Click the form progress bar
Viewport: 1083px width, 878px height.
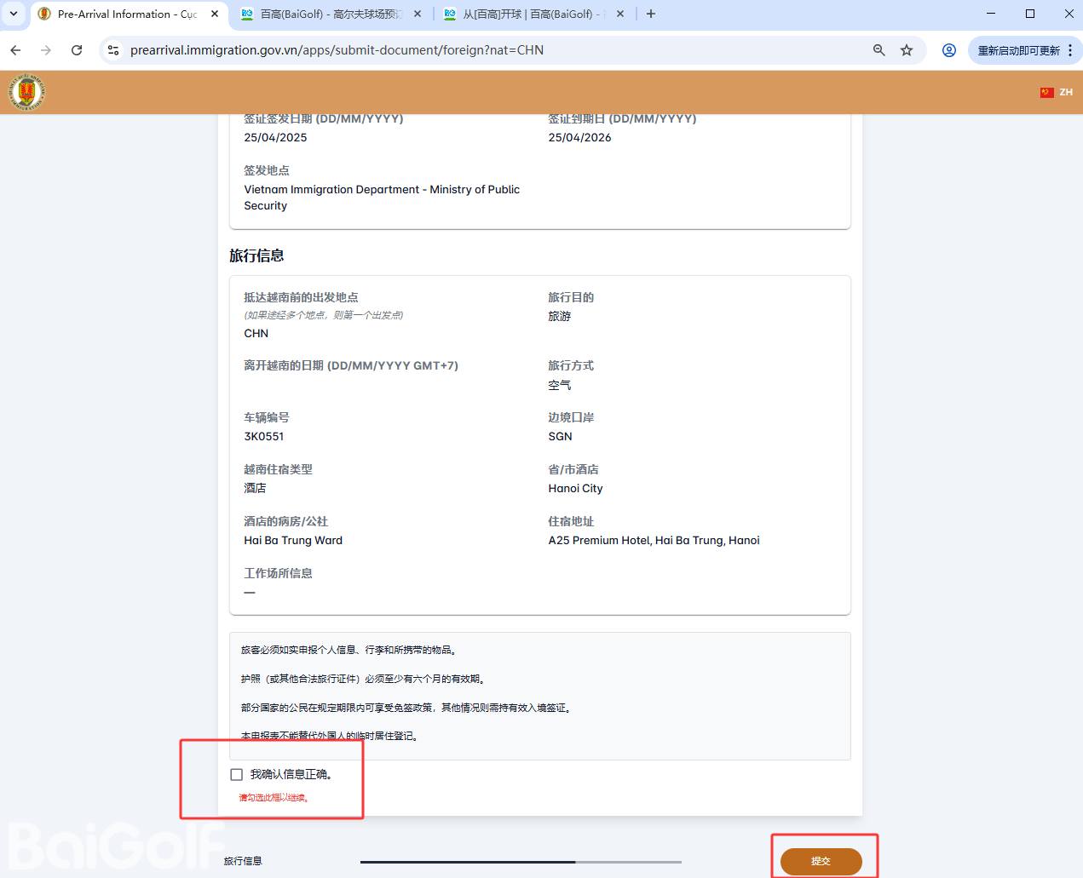pyautogui.click(x=520, y=862)
